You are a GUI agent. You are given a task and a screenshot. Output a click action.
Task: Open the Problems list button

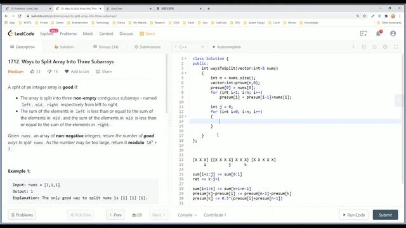click(22, 215)
